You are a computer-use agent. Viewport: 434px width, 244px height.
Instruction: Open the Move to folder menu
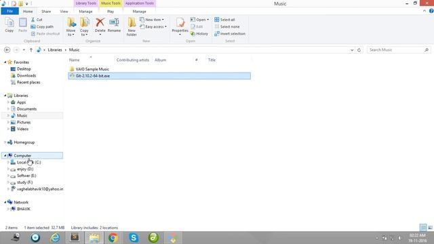71,27
